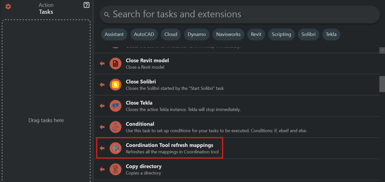Click the 'Drag tasks here' drop area
The width and height of the screenshot is (385, 182).
46,101
